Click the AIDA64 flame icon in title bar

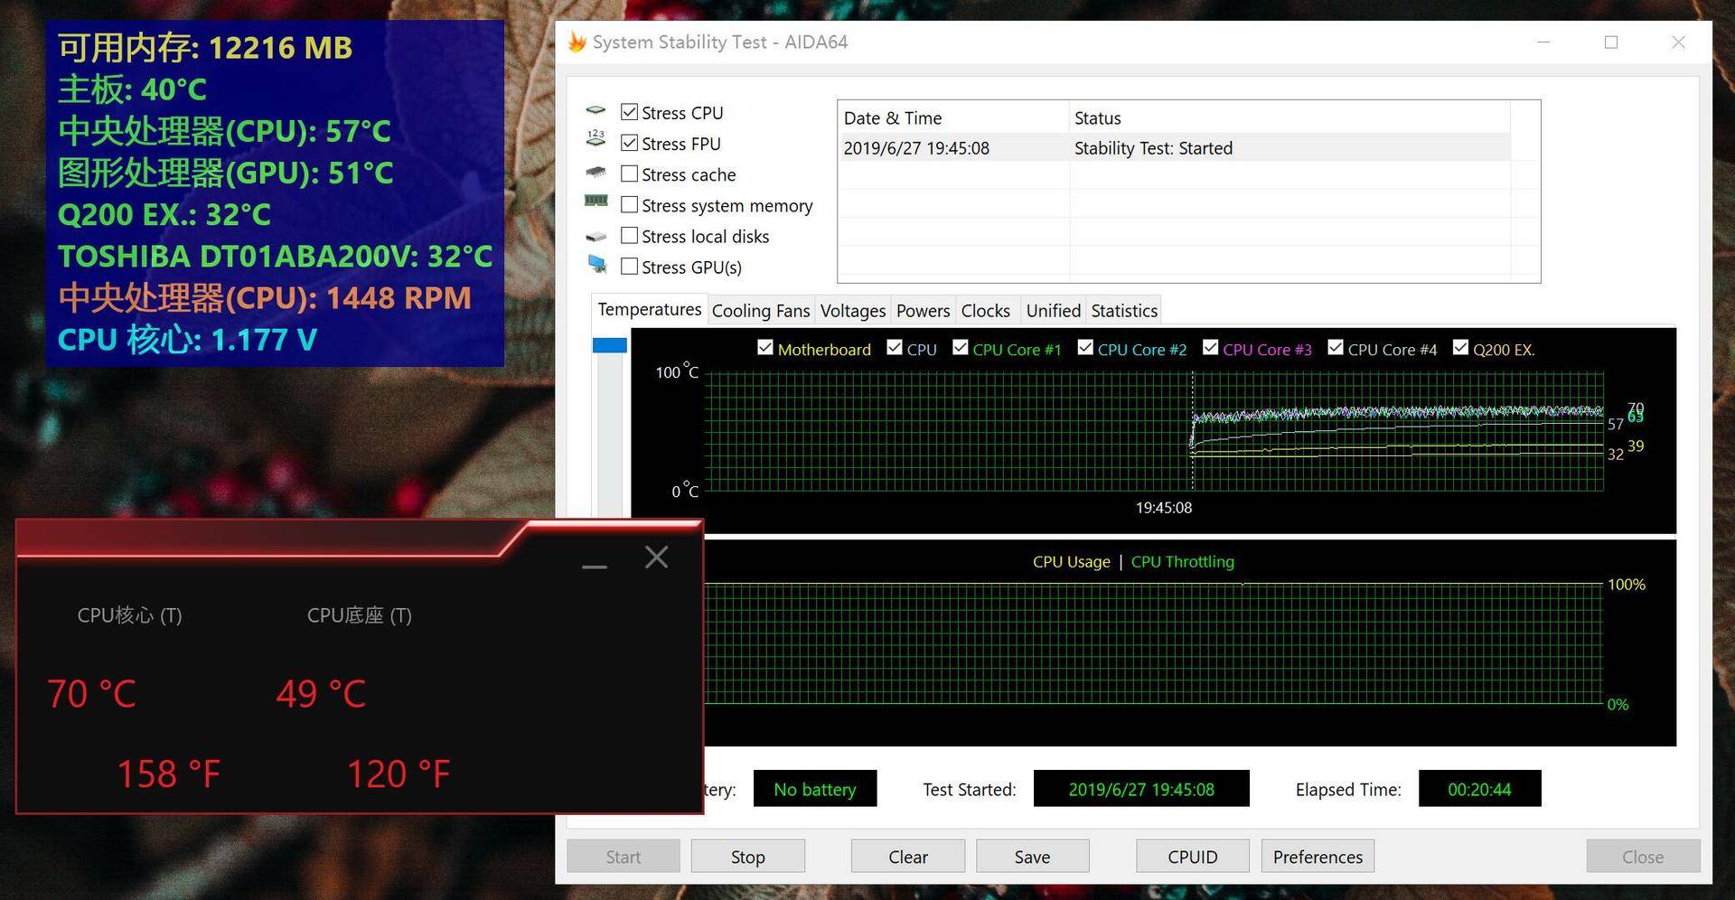(x=576, y=42)
